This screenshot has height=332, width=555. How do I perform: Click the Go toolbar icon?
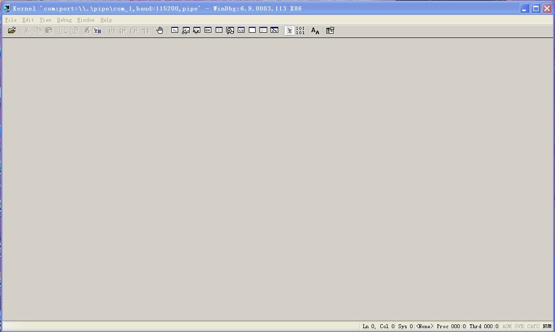click(x=64, y=30)
